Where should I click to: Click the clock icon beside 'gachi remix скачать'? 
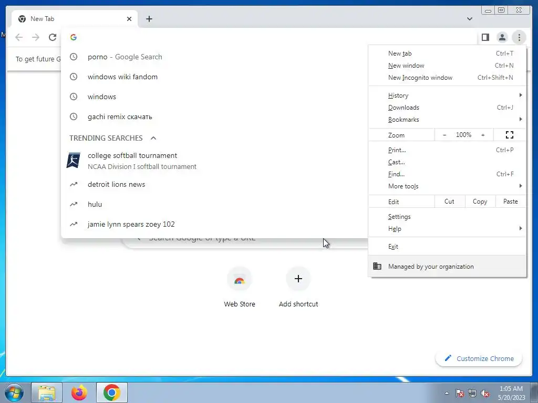pos(74,116)
